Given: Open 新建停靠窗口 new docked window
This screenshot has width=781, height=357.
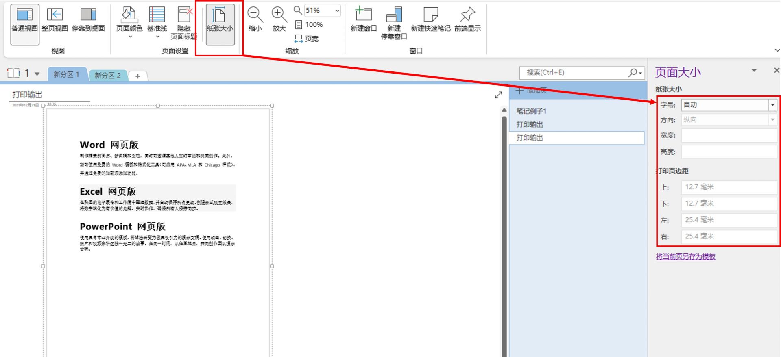Looking at the screenshot, I should (394, 24).
